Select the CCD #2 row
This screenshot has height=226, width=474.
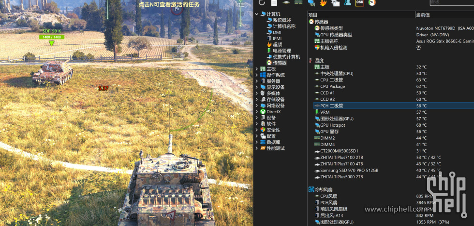pyautogui.click(x=394, y=99)
